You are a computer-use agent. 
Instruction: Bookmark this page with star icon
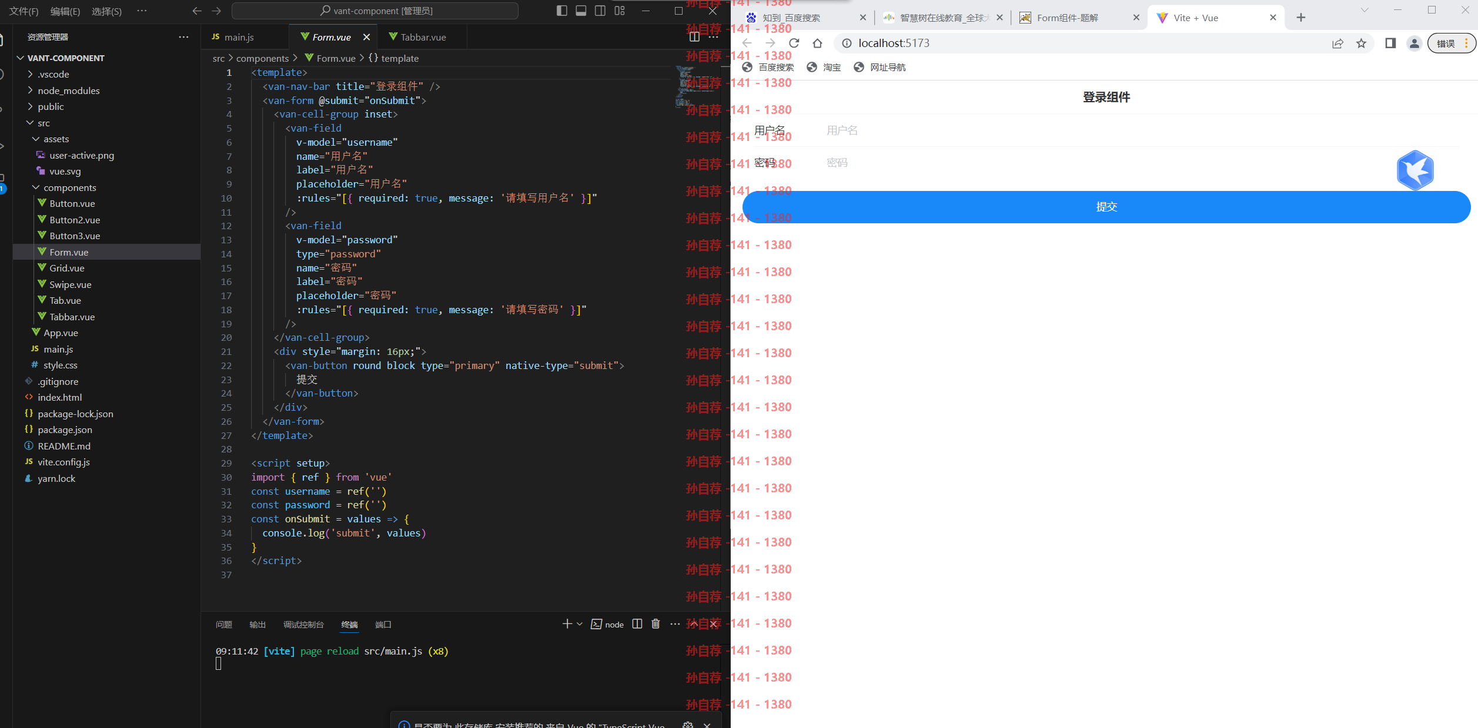click(1361, 43)
